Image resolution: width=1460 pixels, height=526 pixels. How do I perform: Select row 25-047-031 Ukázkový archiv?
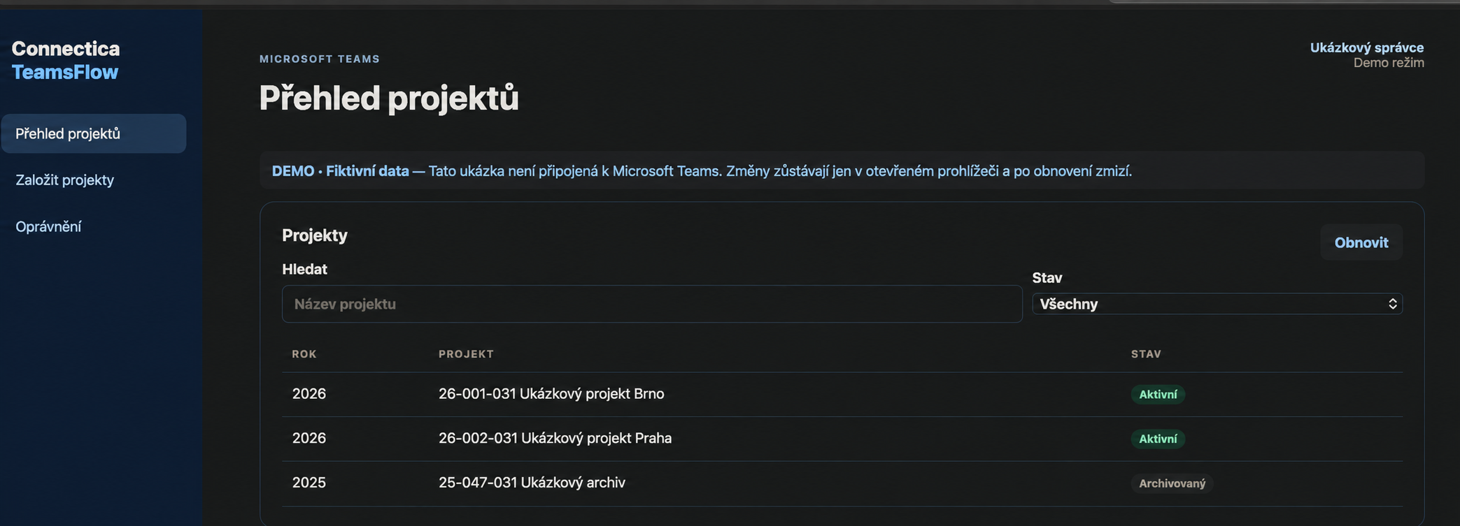pyautogui.click(x=842, y=483)
